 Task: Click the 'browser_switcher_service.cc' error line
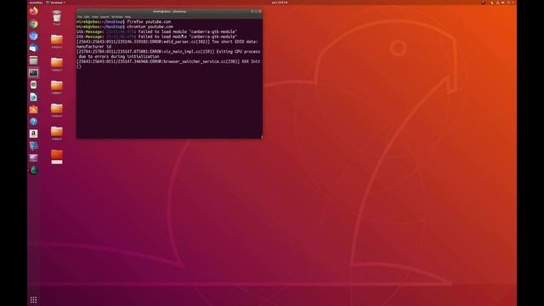click(x=168, y=61)
